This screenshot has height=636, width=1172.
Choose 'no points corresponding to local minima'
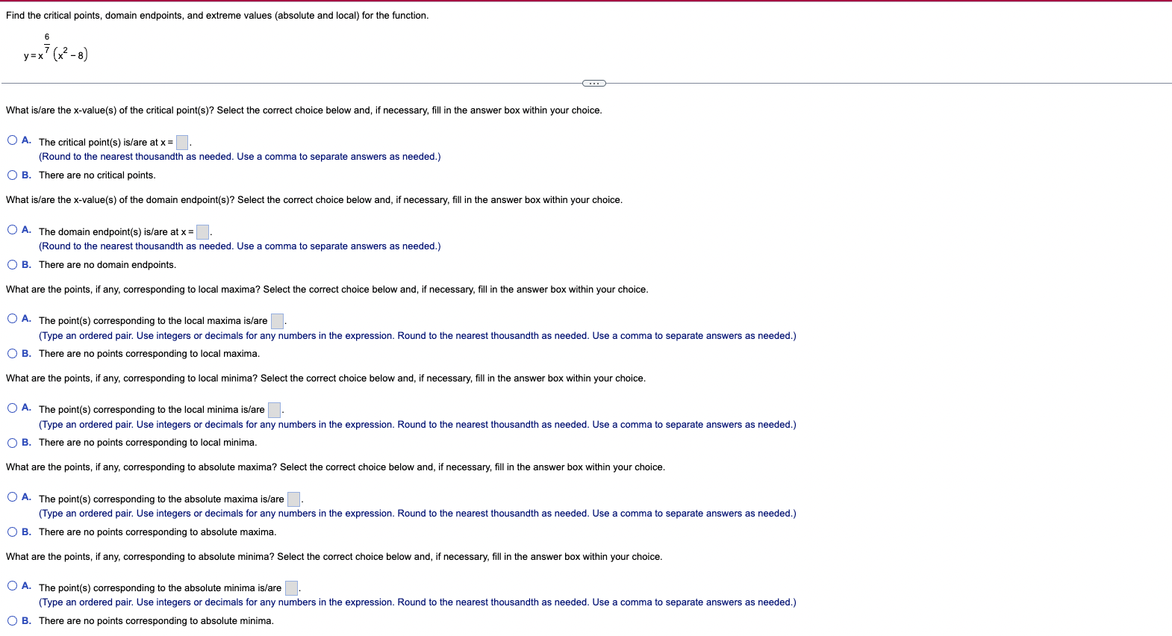[13, 443]
